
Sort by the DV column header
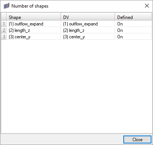(88, 17)
